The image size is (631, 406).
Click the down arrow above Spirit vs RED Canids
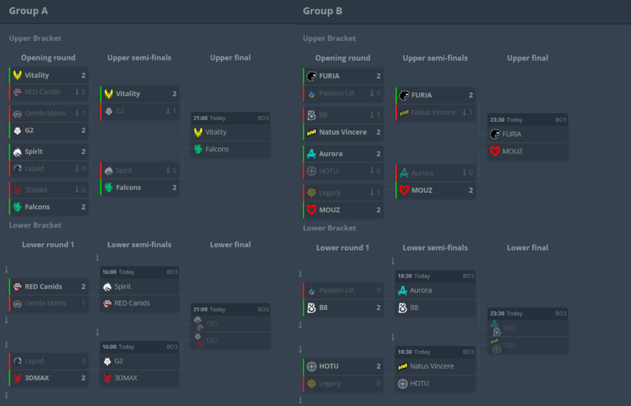pos(97,258)
